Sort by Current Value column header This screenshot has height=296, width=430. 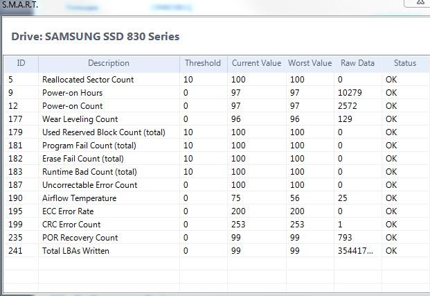257,64
